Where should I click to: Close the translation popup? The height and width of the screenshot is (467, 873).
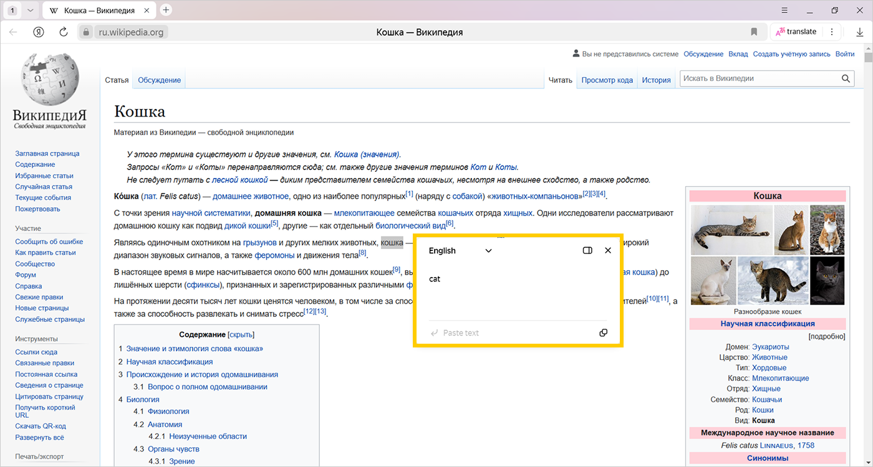click(x=608, y=251)
